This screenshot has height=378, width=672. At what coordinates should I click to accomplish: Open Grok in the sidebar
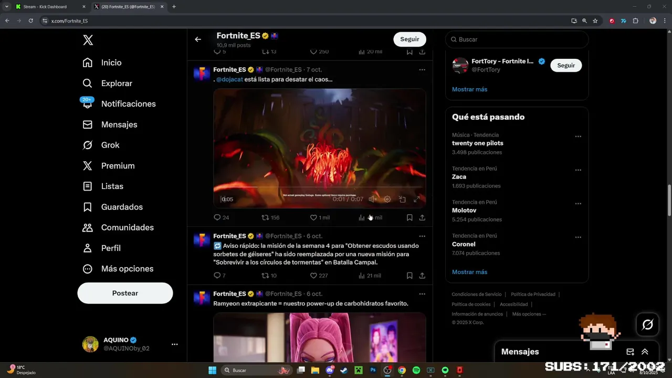tap(101, 145)
